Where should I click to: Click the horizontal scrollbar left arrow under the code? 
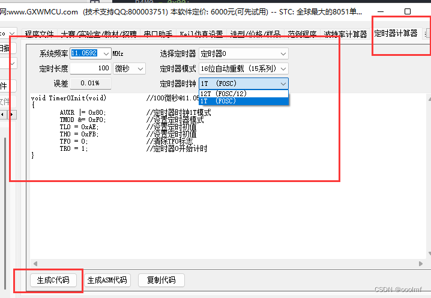pos(35,264)
